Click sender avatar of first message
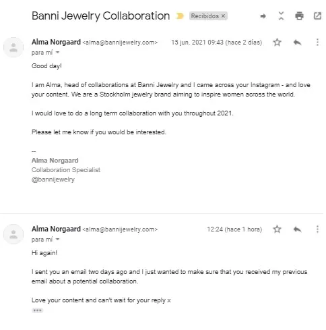Image resolution: width=326 pixels, height=330 pixels. click(x=13, y=47)
